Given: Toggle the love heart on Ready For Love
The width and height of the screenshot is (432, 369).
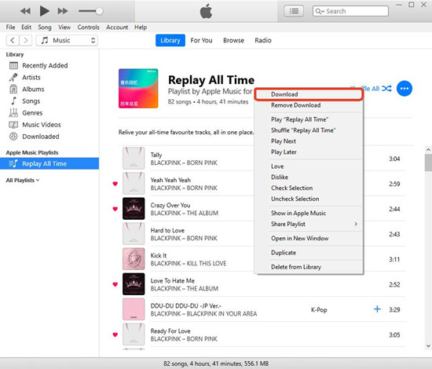Looking at the screenshot, I should pyautogui.click(x=115, y=334).
